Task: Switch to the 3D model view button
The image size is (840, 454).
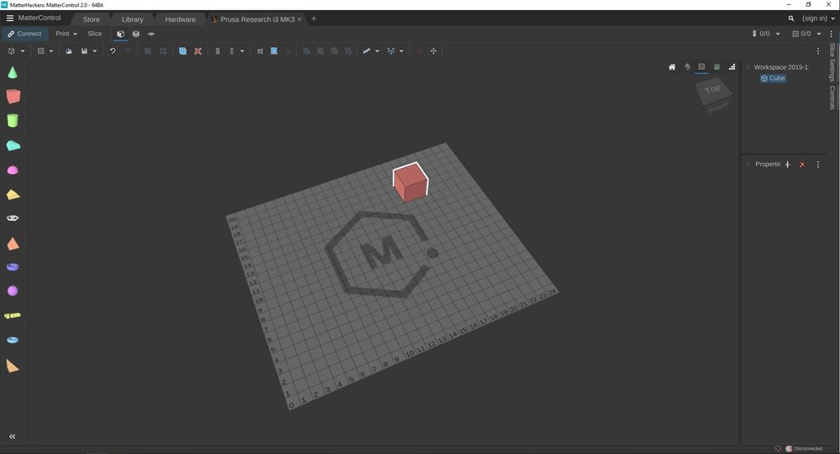Action: pyautogui.click(x=120, y=34)
